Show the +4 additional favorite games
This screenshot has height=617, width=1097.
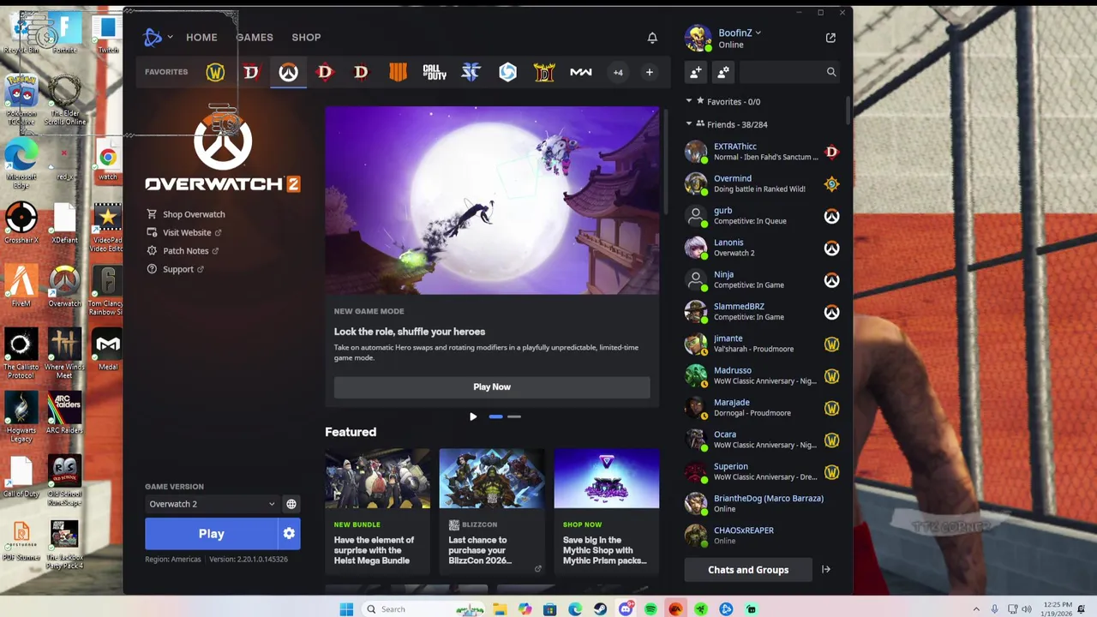pyautogui.click(x=618, y=73)
